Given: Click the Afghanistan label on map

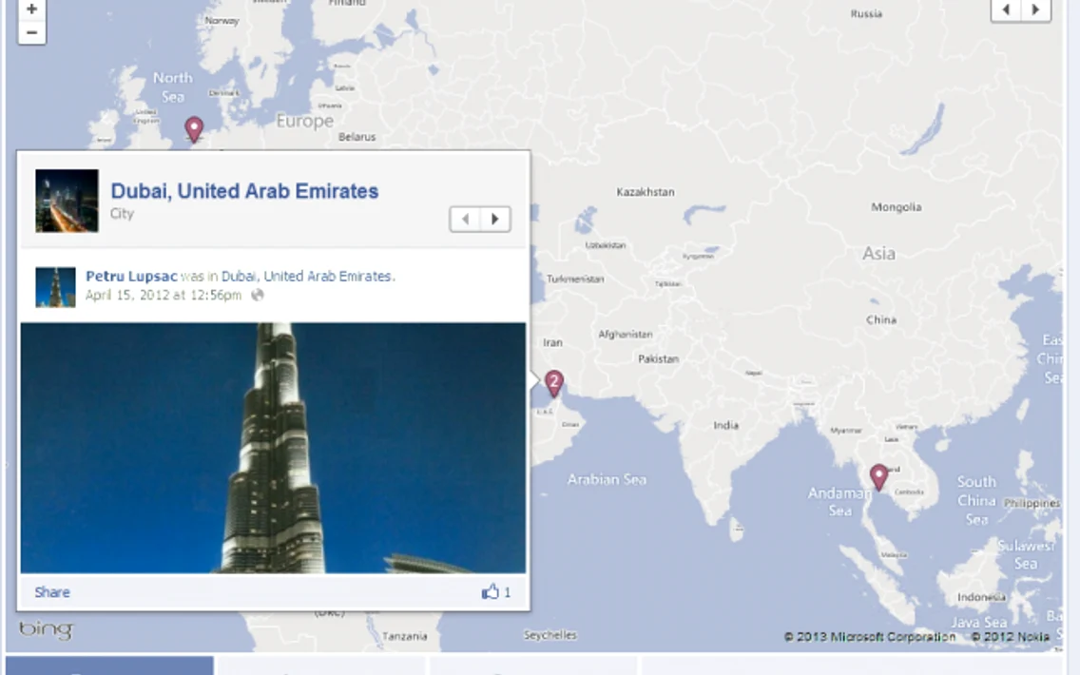Looking at the screenshot, I should click(x=626, y=334).
